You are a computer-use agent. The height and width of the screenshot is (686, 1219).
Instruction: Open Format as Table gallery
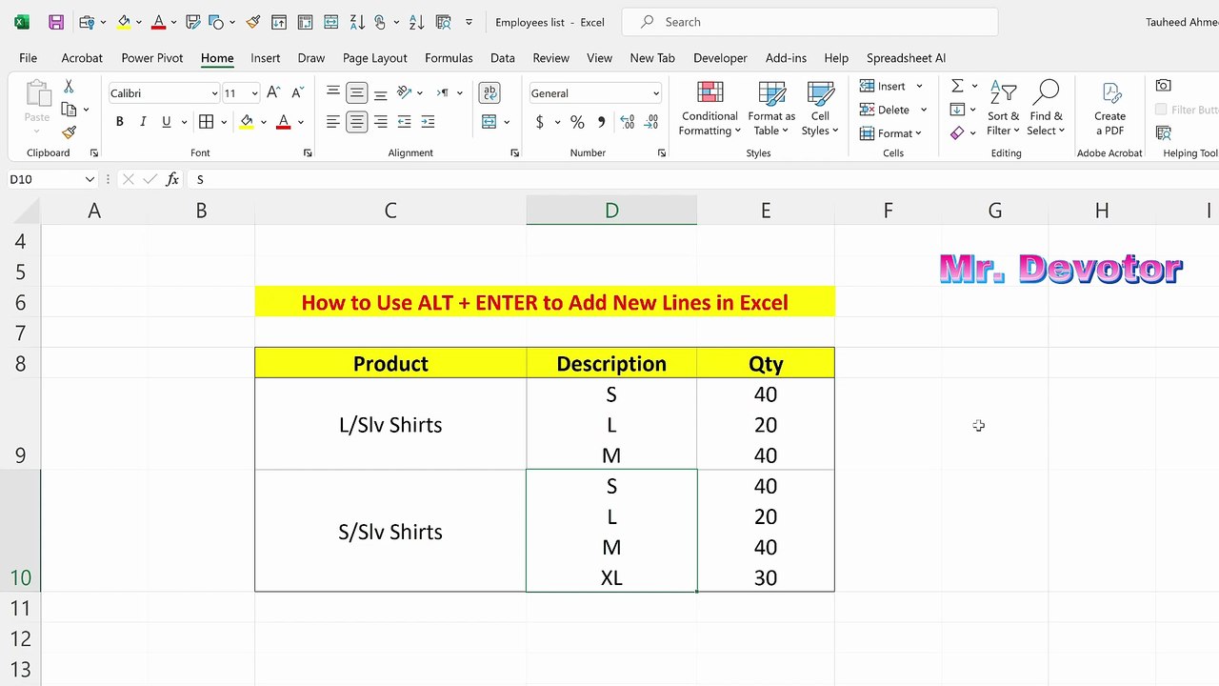point(771,109)
